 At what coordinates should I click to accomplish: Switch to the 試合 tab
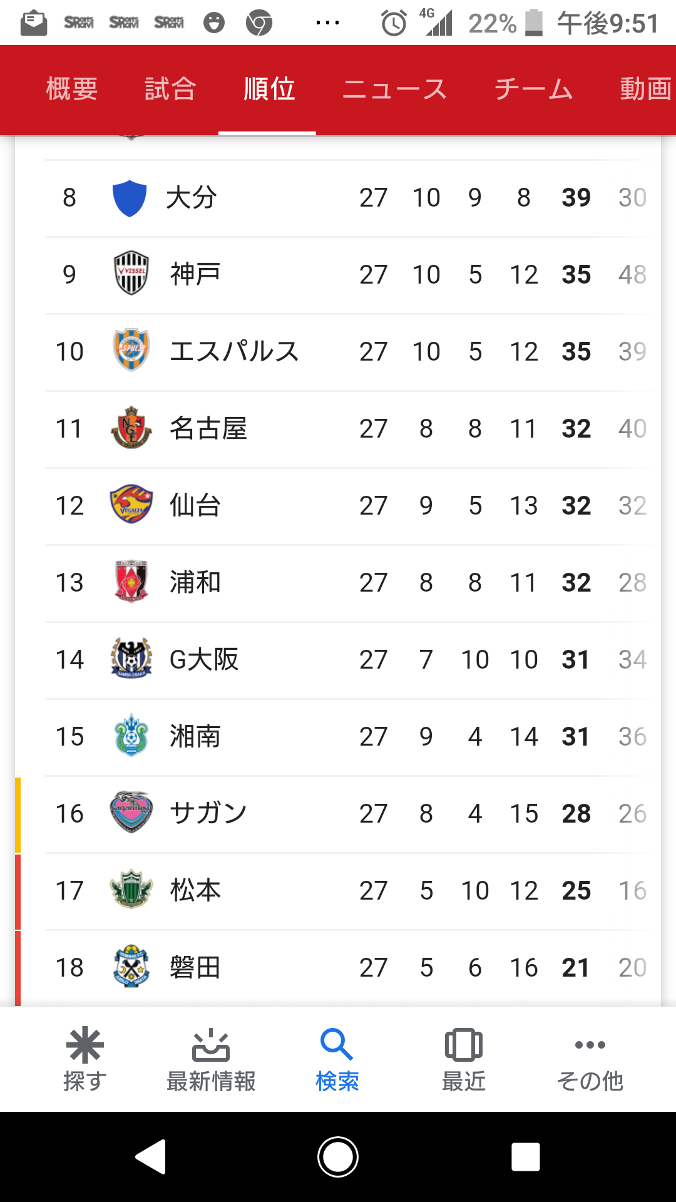(x=170, y=89)
